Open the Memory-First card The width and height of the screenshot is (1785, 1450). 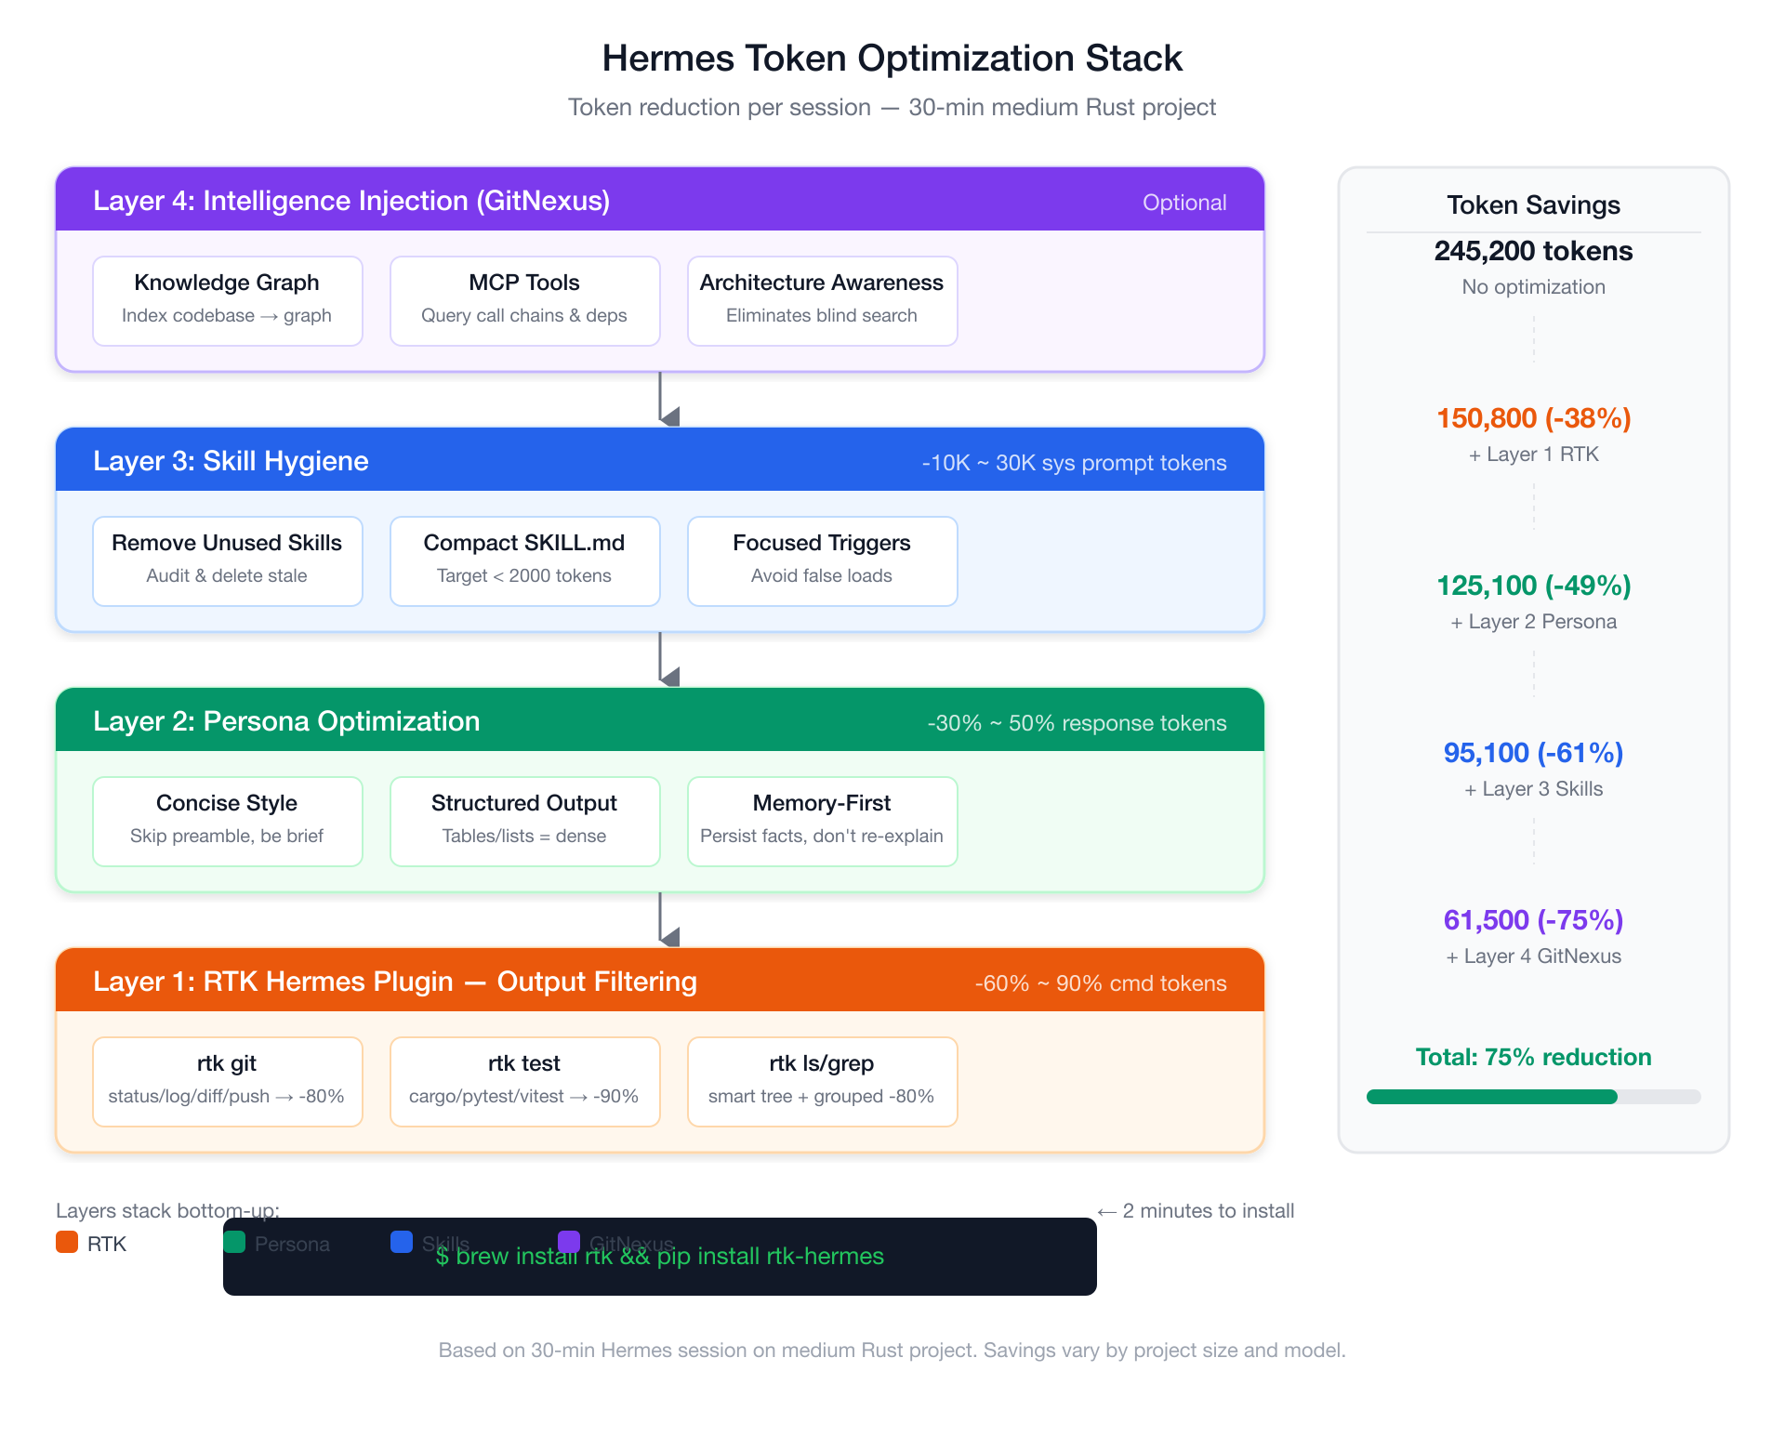point(822,822)
